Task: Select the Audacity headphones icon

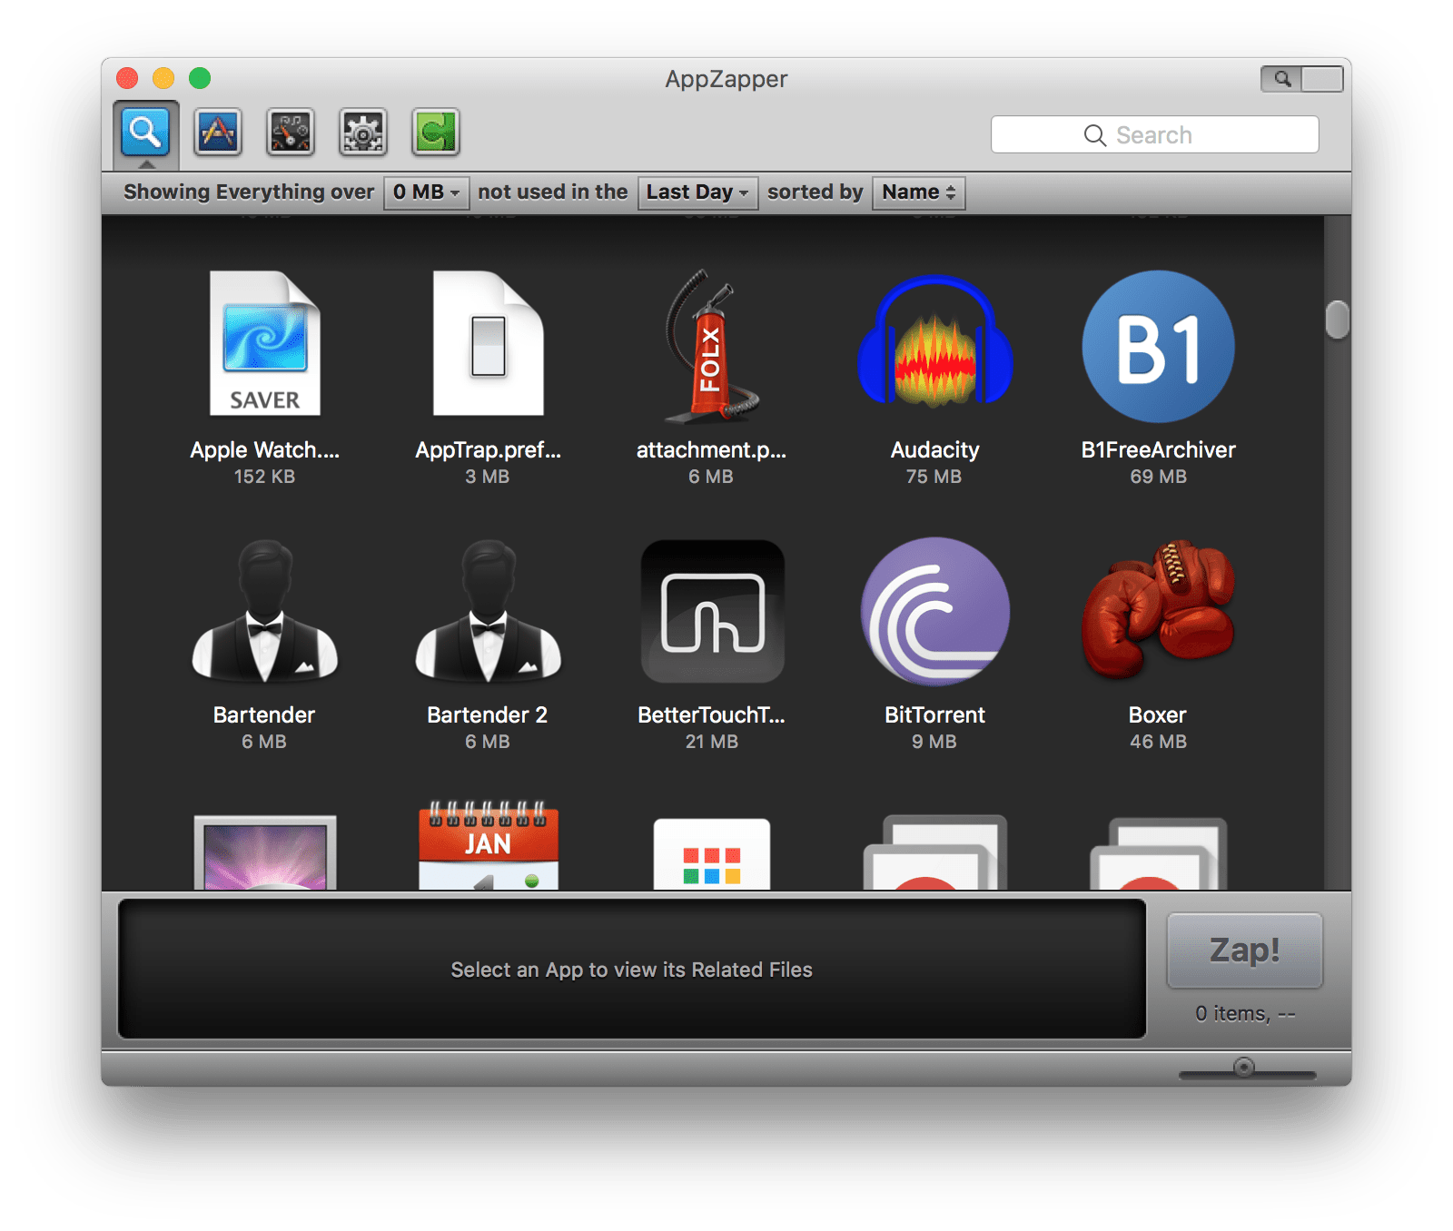Action: coord(935,342)
